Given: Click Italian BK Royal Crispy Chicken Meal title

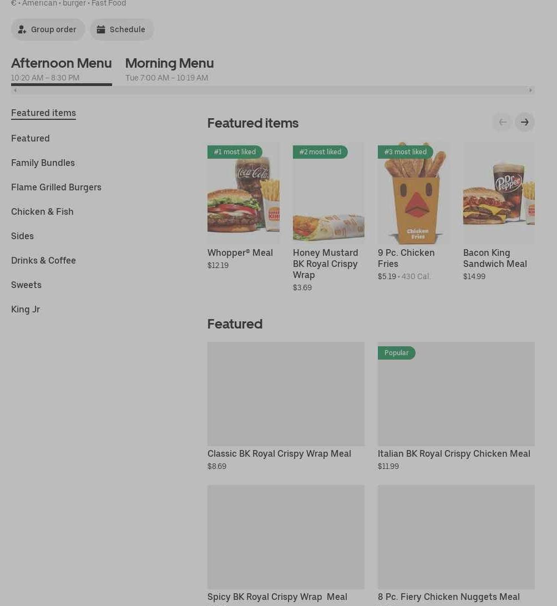Looking at the screenshot, I should (x=454, y=454).
